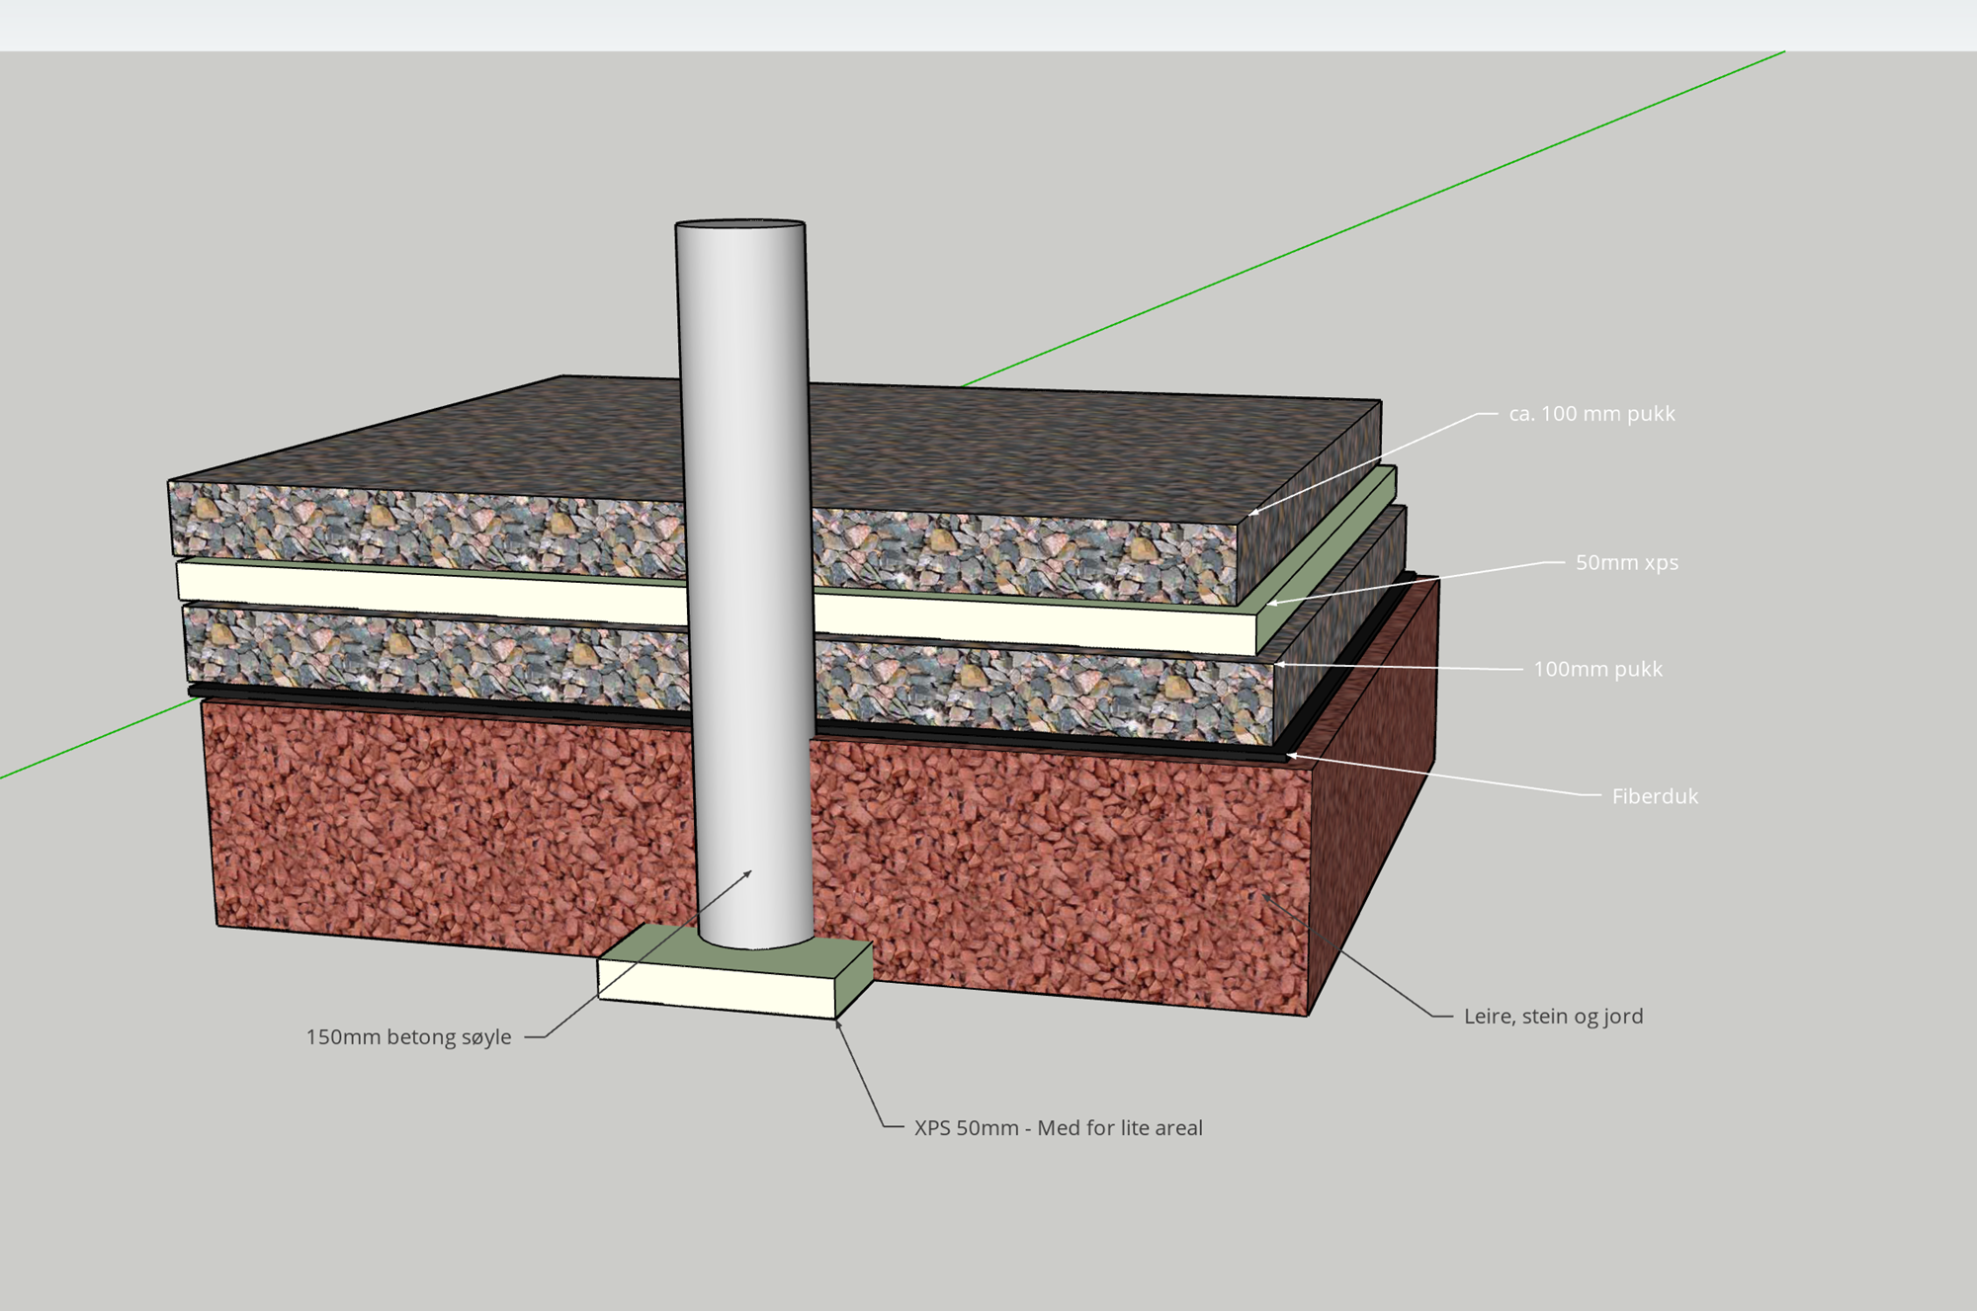Select the 'Fiberduk' label

pyautogui.click(x=1654, y=796)
